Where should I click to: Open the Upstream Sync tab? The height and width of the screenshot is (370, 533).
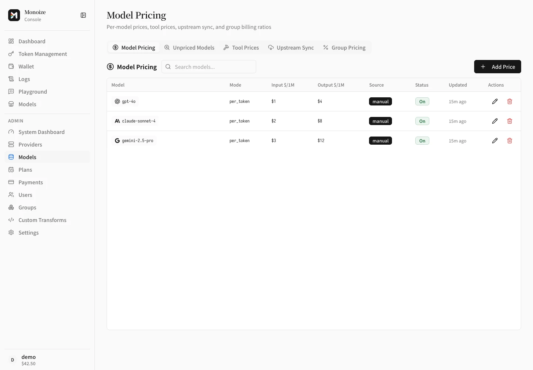[291, 48]
